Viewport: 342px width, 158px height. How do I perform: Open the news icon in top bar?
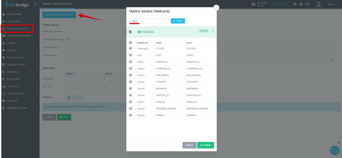pos(307,4)
